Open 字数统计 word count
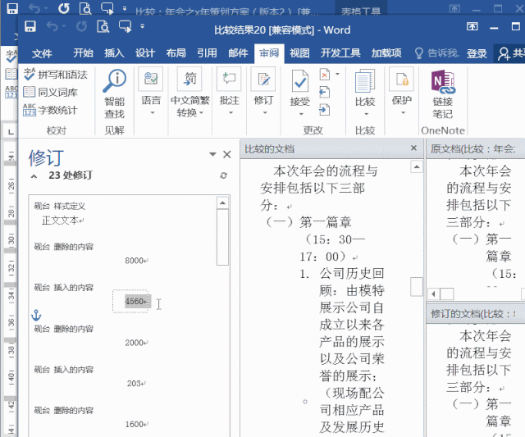Viewport: 525px width, 437px height. pyautogui.click(x=51, y=110)
